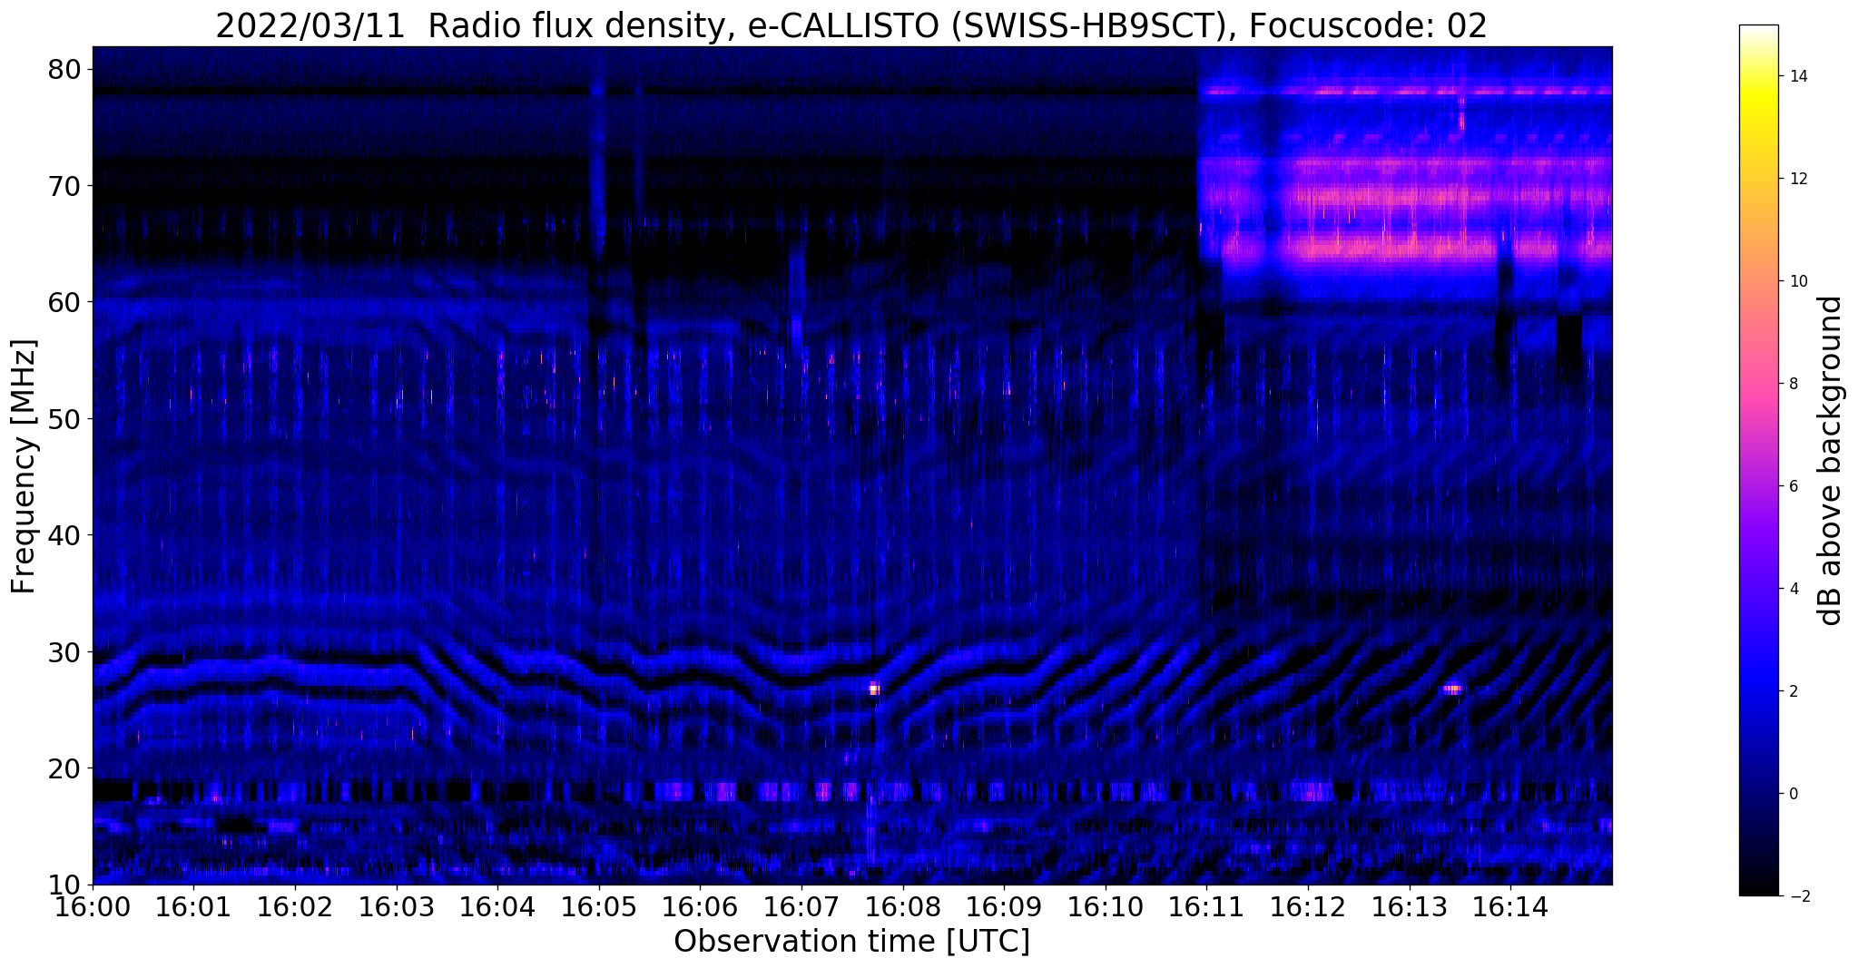Click the 16:10 time tick label

(1106, 906)
